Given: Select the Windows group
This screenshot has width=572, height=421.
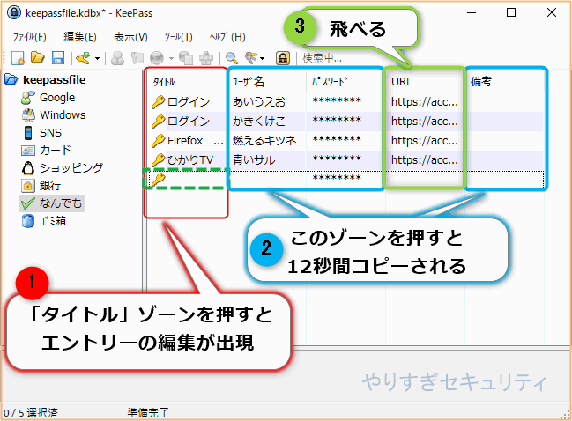Looking at the screenshot, I should pyautogui.click(x=63, y=115).
